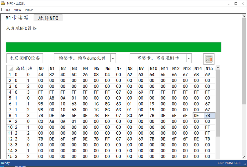The height and width of the screenshot is (167, 247).
Task: Select cell 07 in row 4 N7
Action: [120, 92]
